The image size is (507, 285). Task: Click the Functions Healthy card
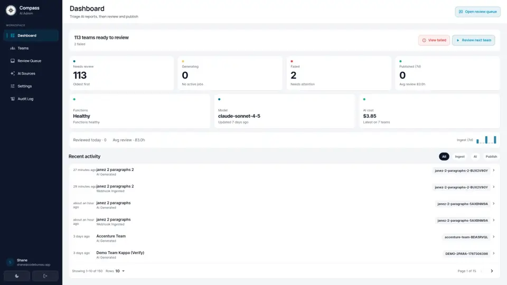pyautogui.click(x=139, y=111)
